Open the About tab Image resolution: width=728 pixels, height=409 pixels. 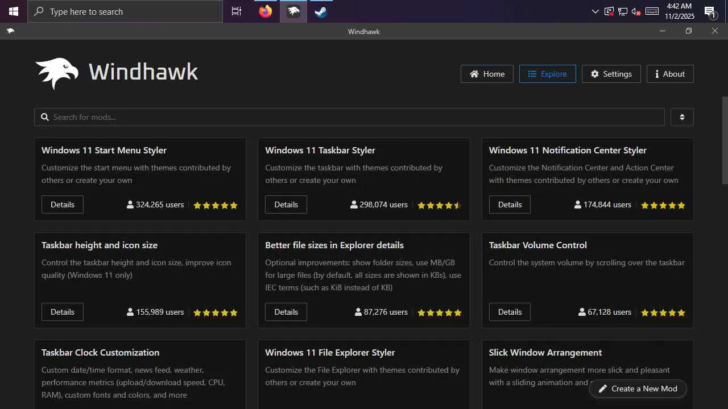pos(670,74)
